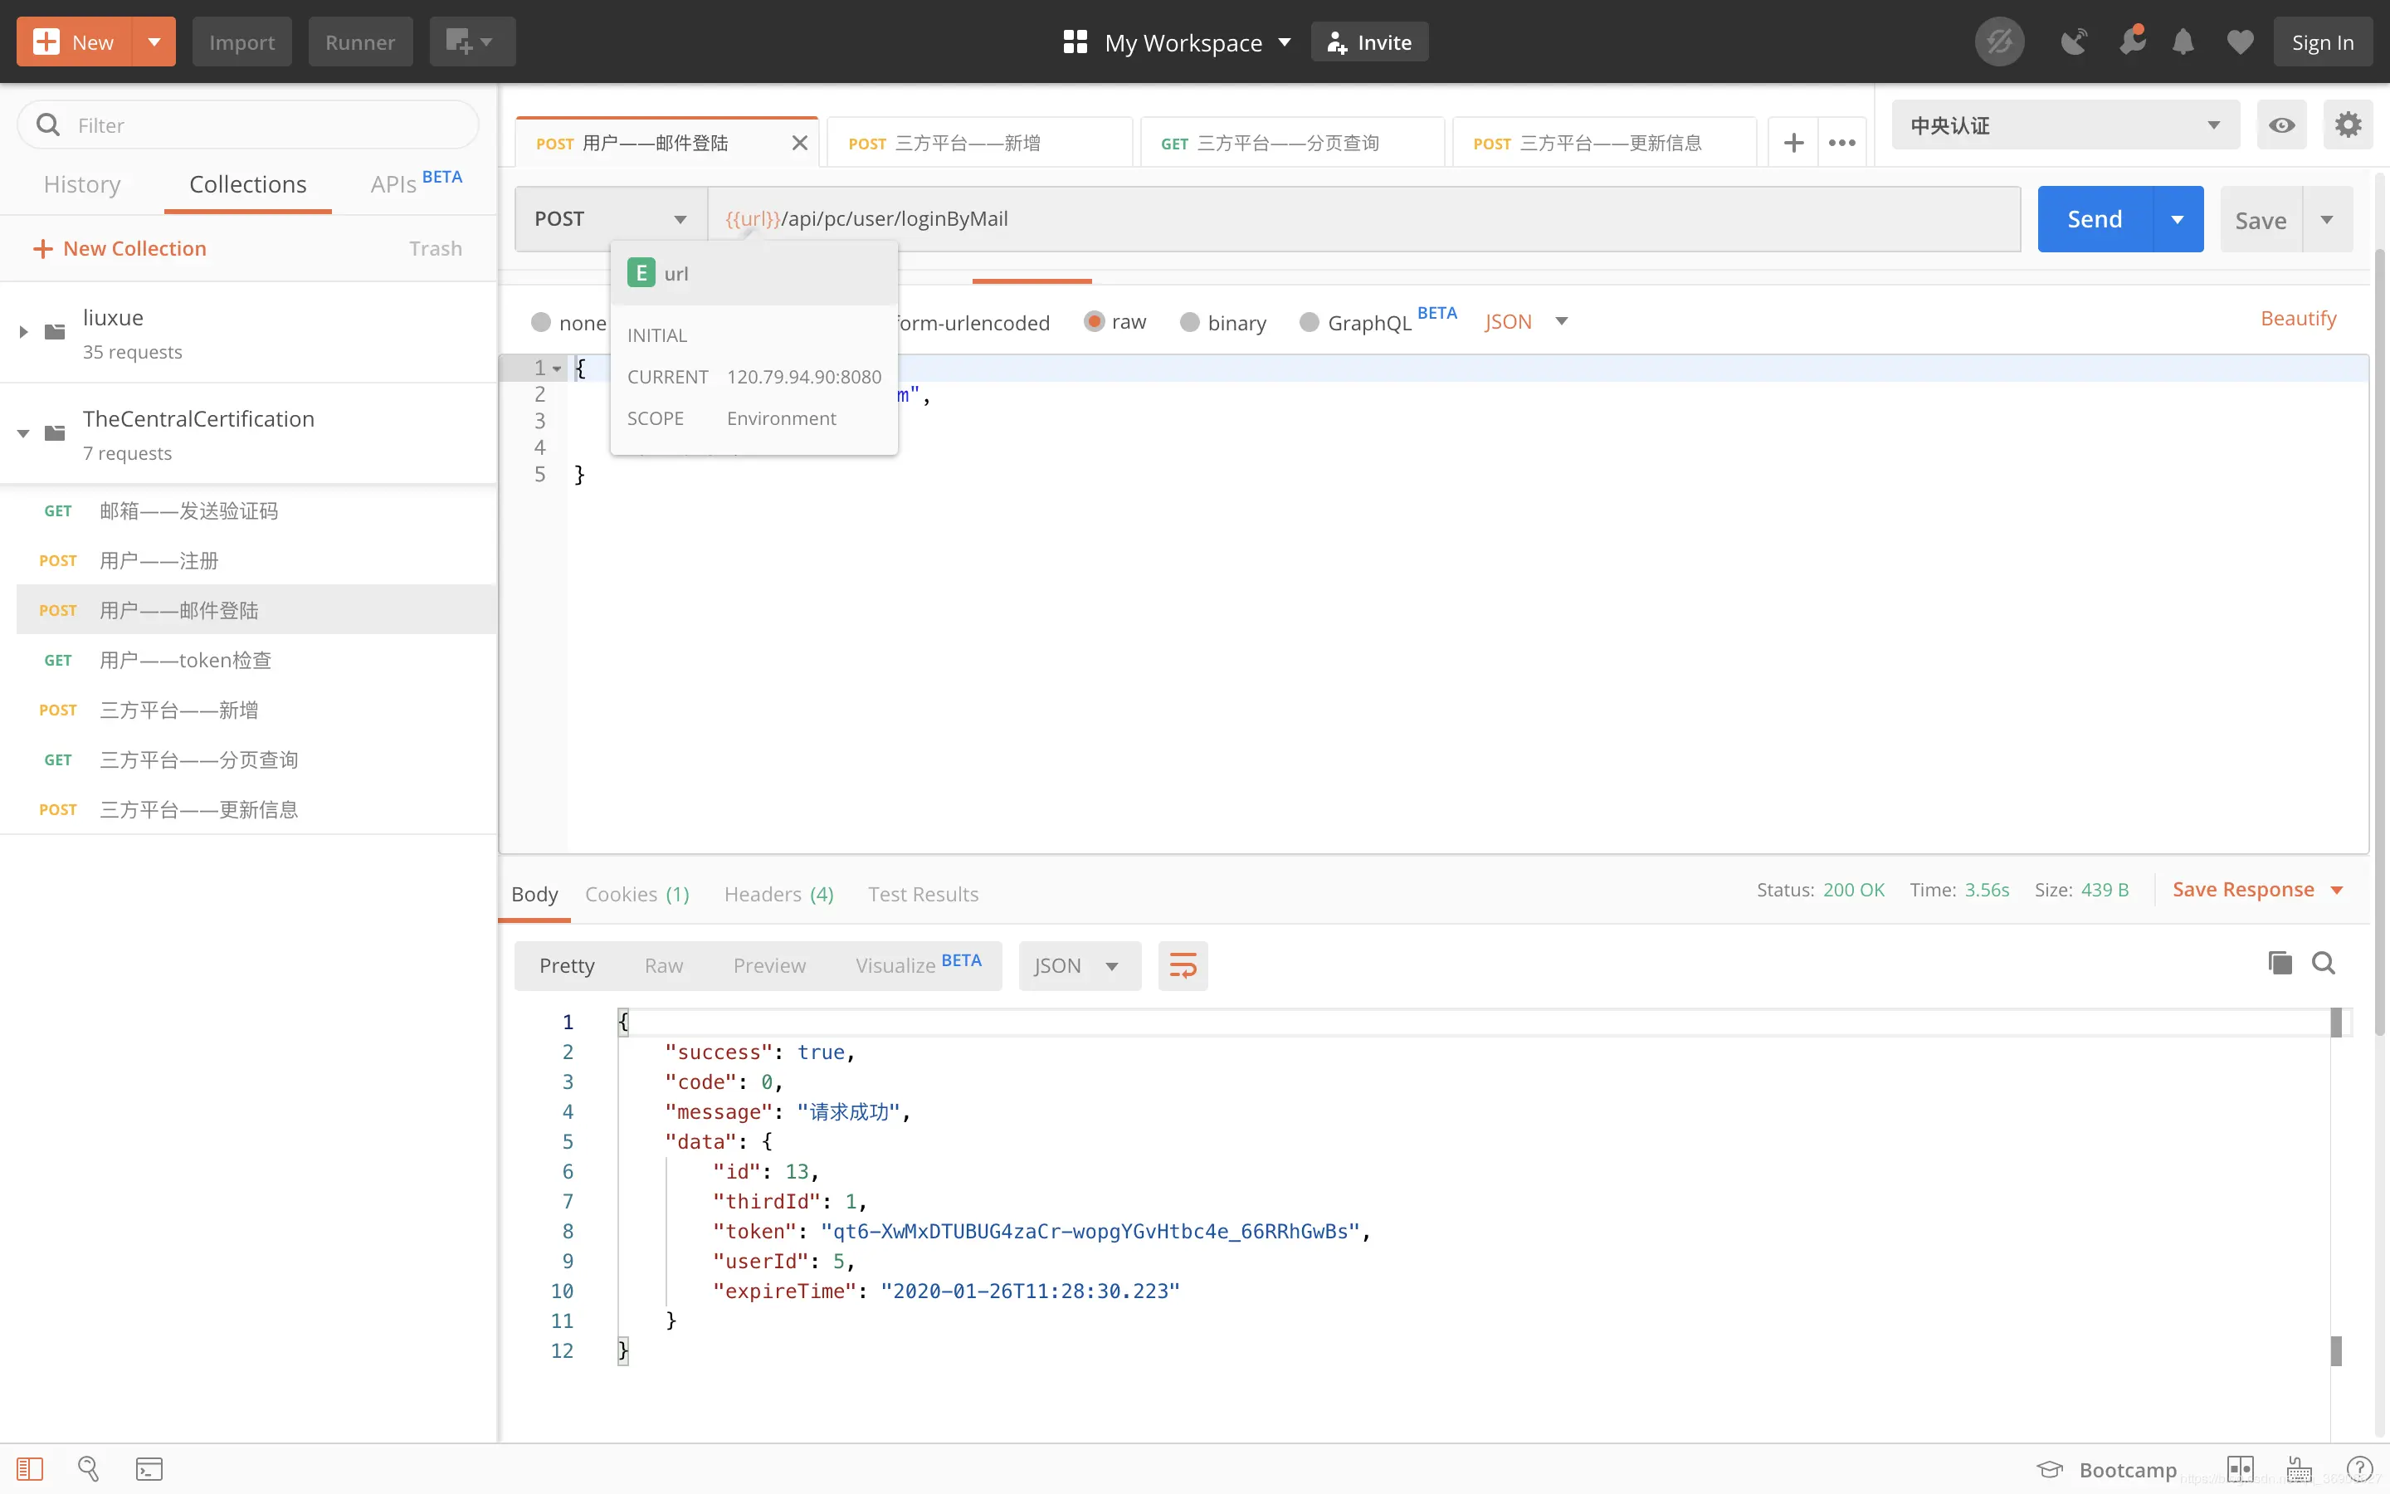The width and height of the screenshot is (2390, 1494).
Task: Choose the GraphQL body radio option
Action: pyautogui.click(x=1309, y=322)
